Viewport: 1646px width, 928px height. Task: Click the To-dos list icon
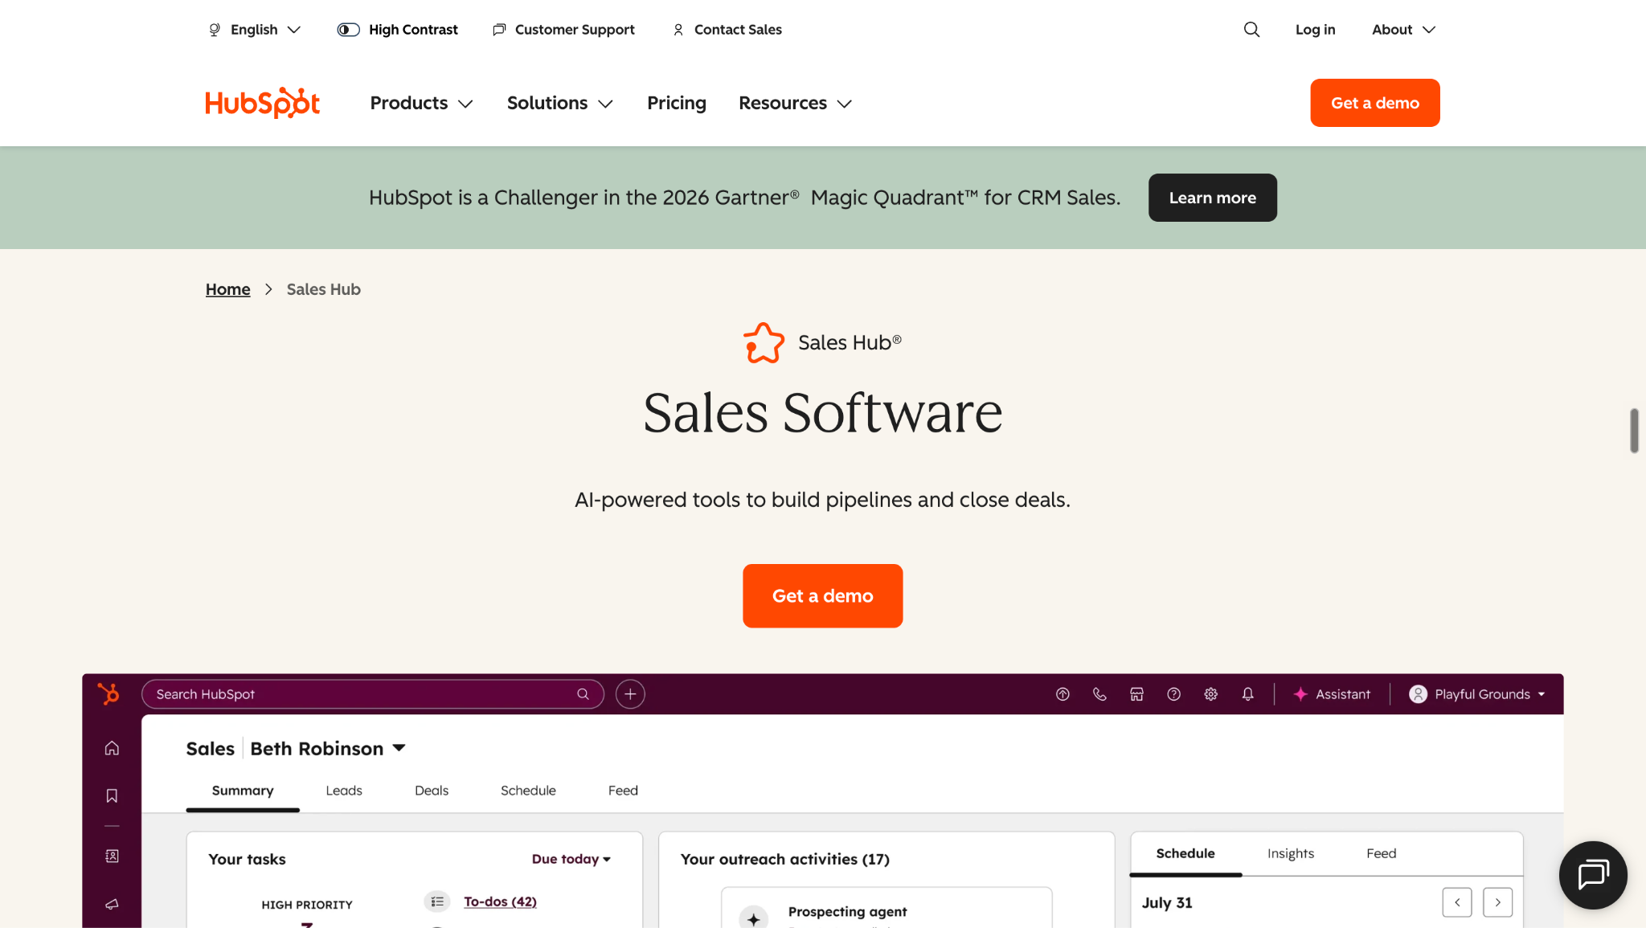pos(436,901)
